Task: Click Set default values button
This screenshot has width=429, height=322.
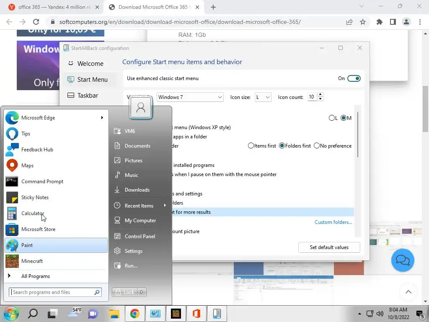Action: [329, 247]
